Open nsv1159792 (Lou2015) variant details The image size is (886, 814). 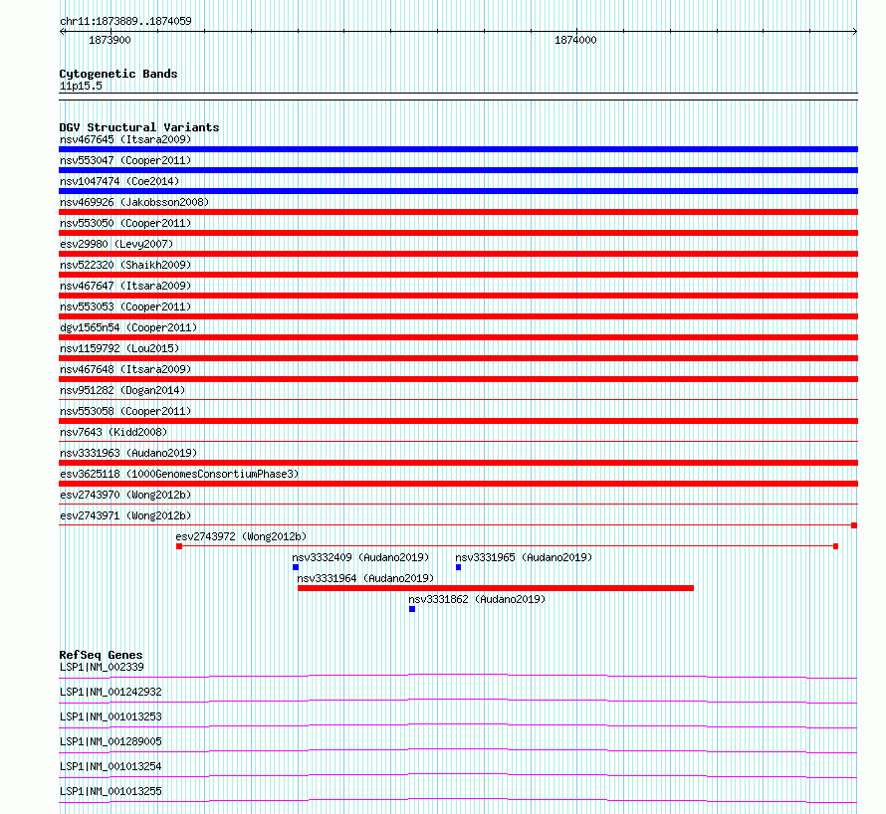coord(119,348)
